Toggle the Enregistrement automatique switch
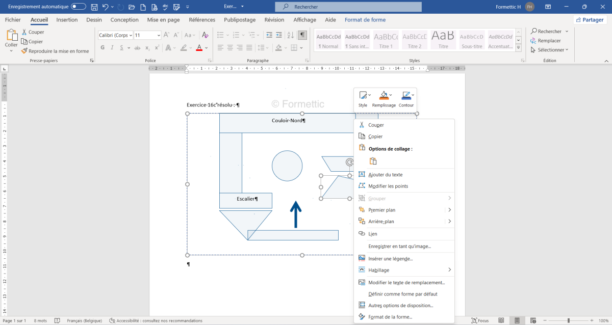This screenshot has width=612, height=325. coord(79,7)
